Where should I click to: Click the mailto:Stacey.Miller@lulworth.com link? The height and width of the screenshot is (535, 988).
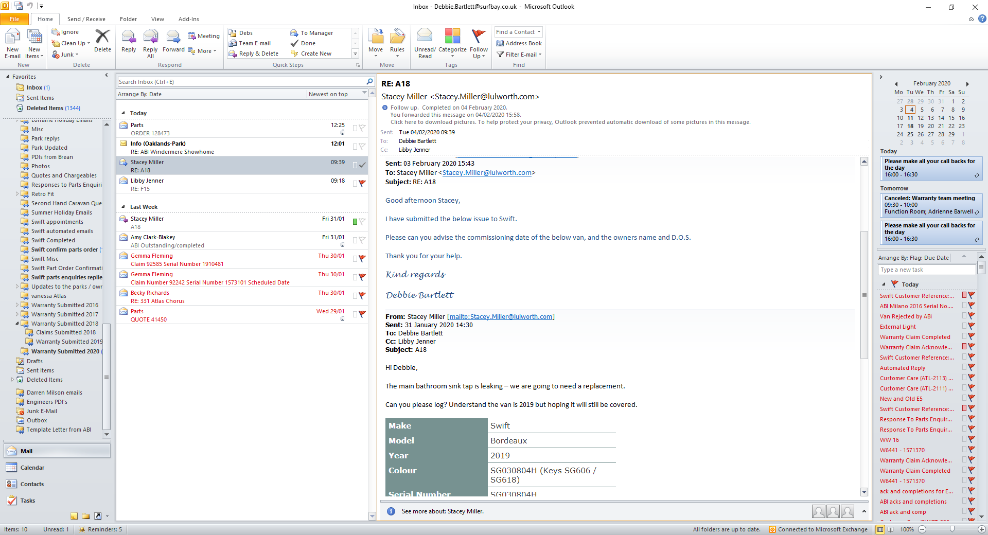(x=501, y=317)
